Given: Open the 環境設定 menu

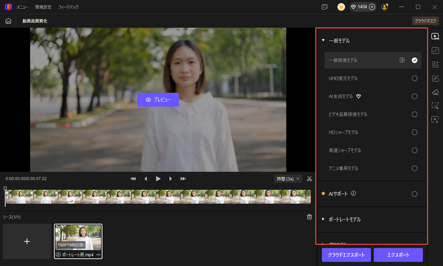Looking at the screenshot, I should coord(43,7).
